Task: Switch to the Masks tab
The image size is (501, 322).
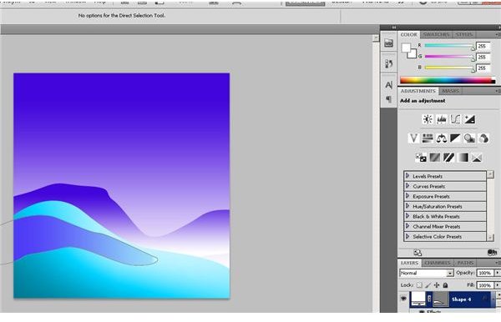Action: point(451,91)
